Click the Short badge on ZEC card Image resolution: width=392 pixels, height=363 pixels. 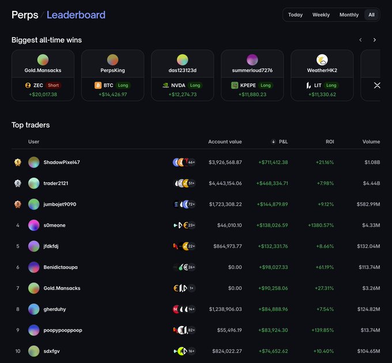pos(53,85)
